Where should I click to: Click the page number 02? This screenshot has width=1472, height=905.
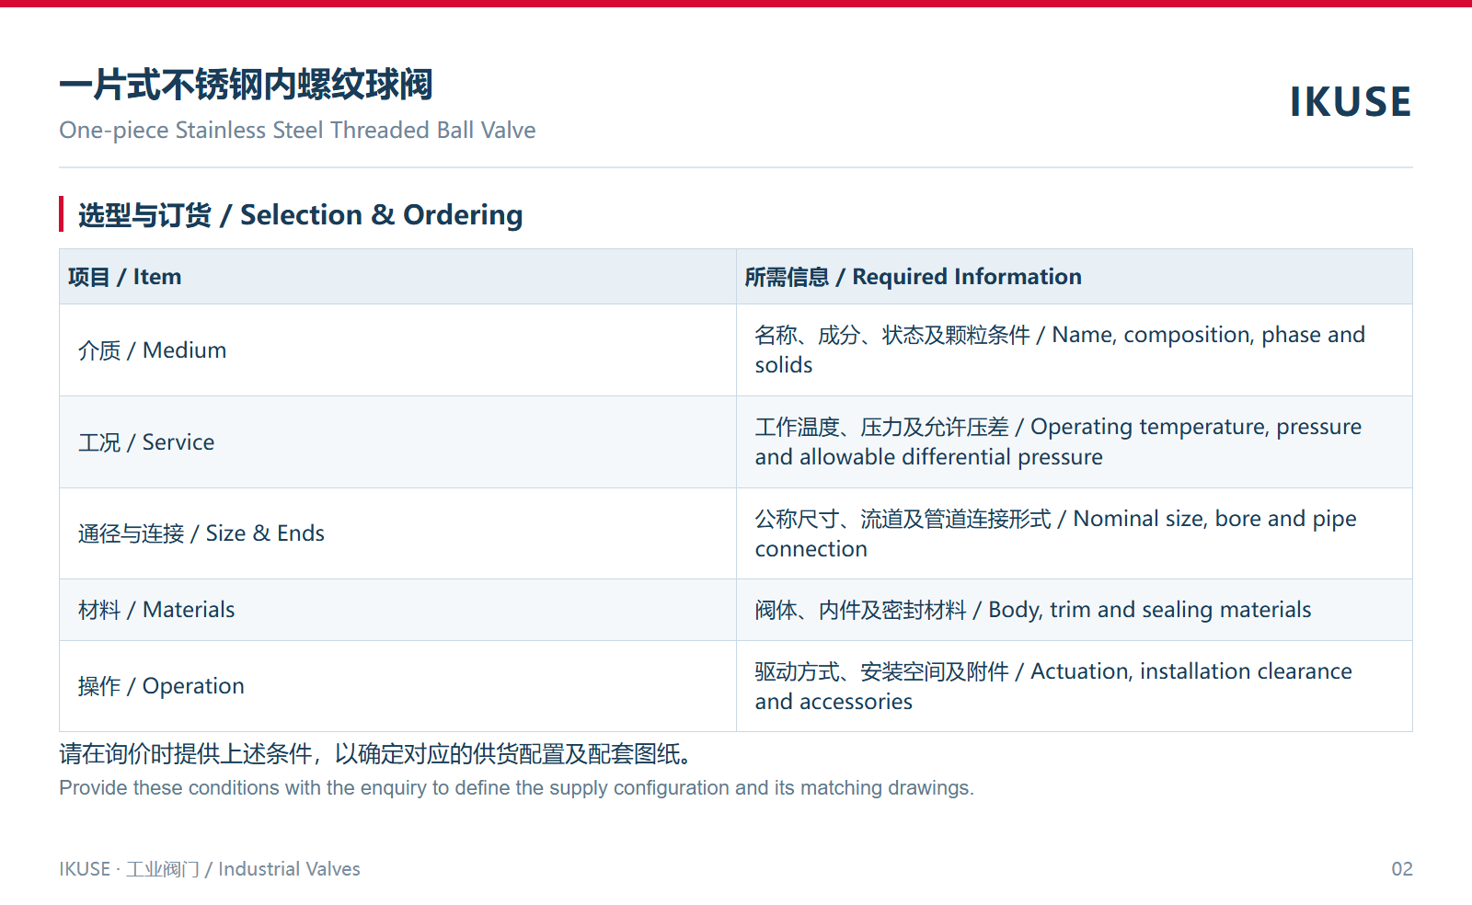pos(1401,869)
